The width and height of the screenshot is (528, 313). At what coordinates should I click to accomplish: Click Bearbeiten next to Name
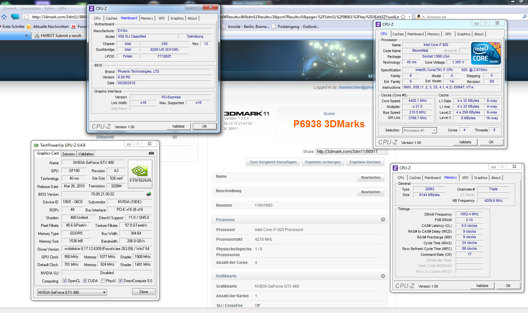point(371,177)
